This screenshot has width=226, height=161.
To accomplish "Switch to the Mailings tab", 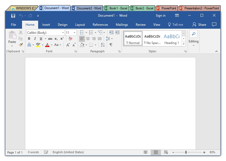I will tap(122, 25).
